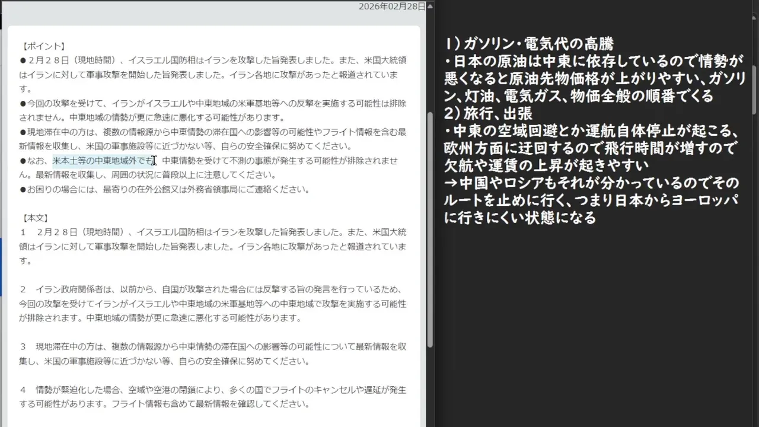The image size is (759, 427).
Task: Click the notes heading 1) ガソリン・電気代の高騰
Action: pos(529,44)
